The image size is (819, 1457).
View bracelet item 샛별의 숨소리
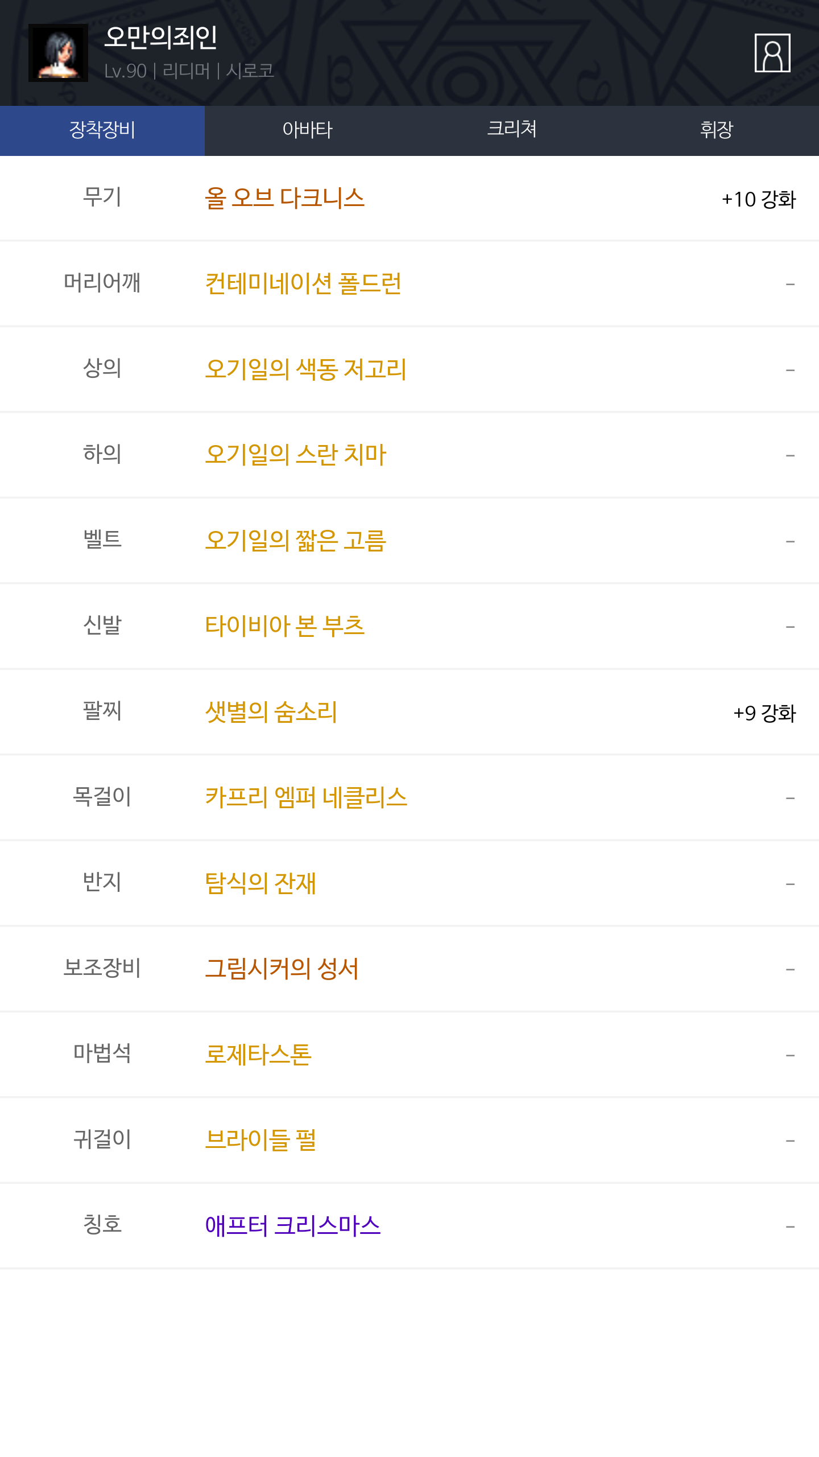pyautogui.click(x=271, y=711)
